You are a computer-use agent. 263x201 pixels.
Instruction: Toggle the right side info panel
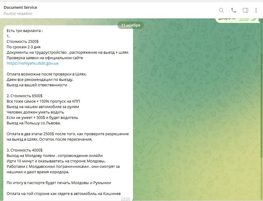point(246,10)
